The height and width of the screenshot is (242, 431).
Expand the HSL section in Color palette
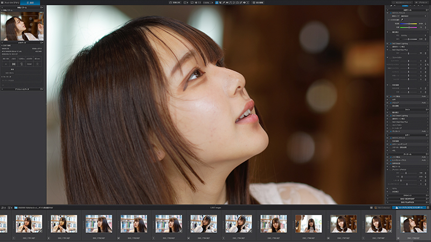387,151
